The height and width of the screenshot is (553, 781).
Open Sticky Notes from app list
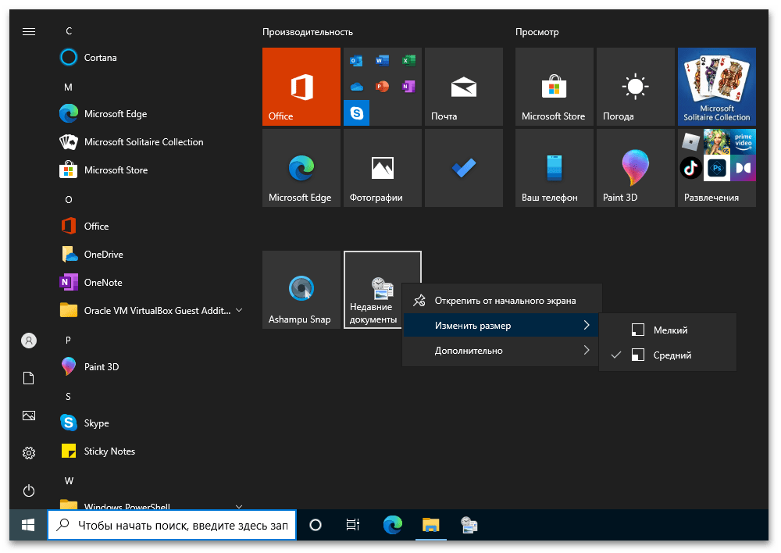tap(109, 451)
